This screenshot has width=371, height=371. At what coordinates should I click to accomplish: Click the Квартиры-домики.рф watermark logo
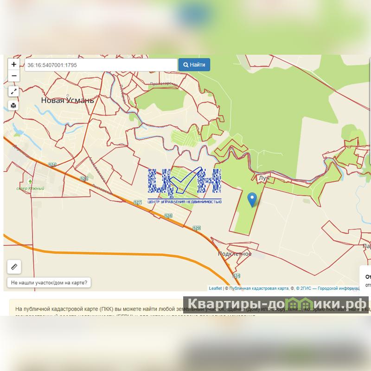pos(276,305)
